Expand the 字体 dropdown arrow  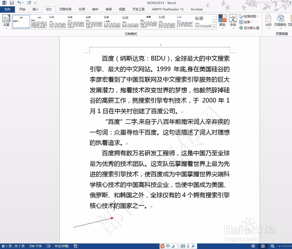[233, 29]
